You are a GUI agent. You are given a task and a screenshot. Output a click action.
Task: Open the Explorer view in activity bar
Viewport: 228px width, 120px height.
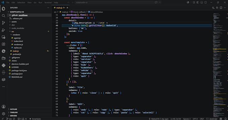[x=3, y=9]
